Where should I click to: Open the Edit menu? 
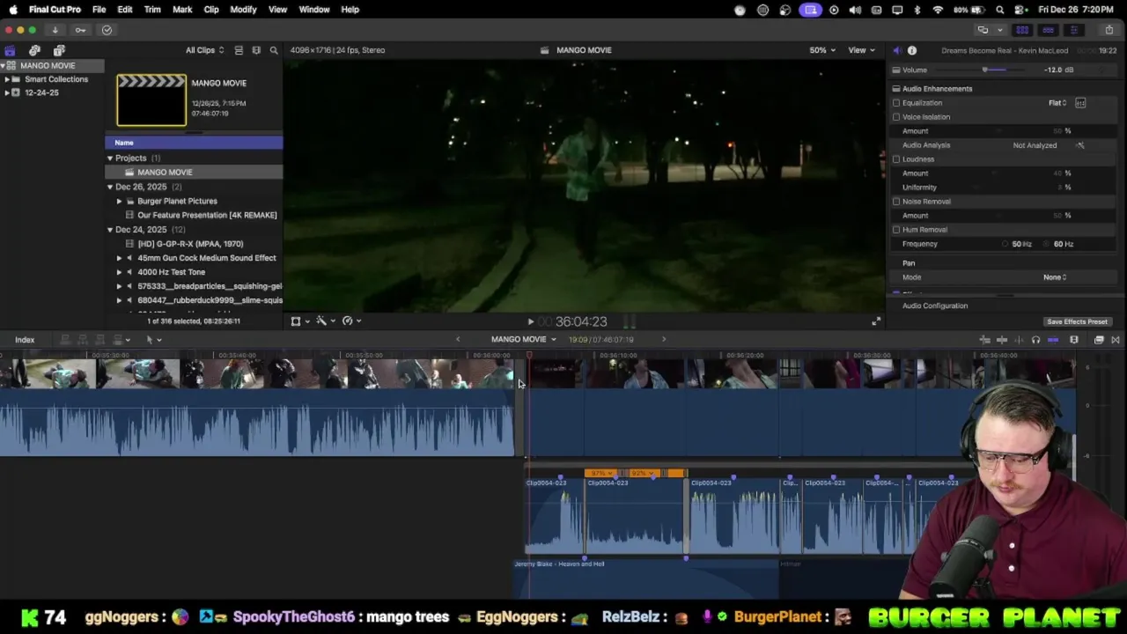pyautogui.click(x=125, y=10)
